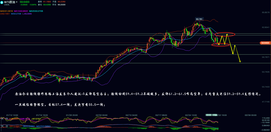This screenshot has height=132, width=271.
Task: Select the MA5:51.0918 indicator label
Action: tap(7, 11)
